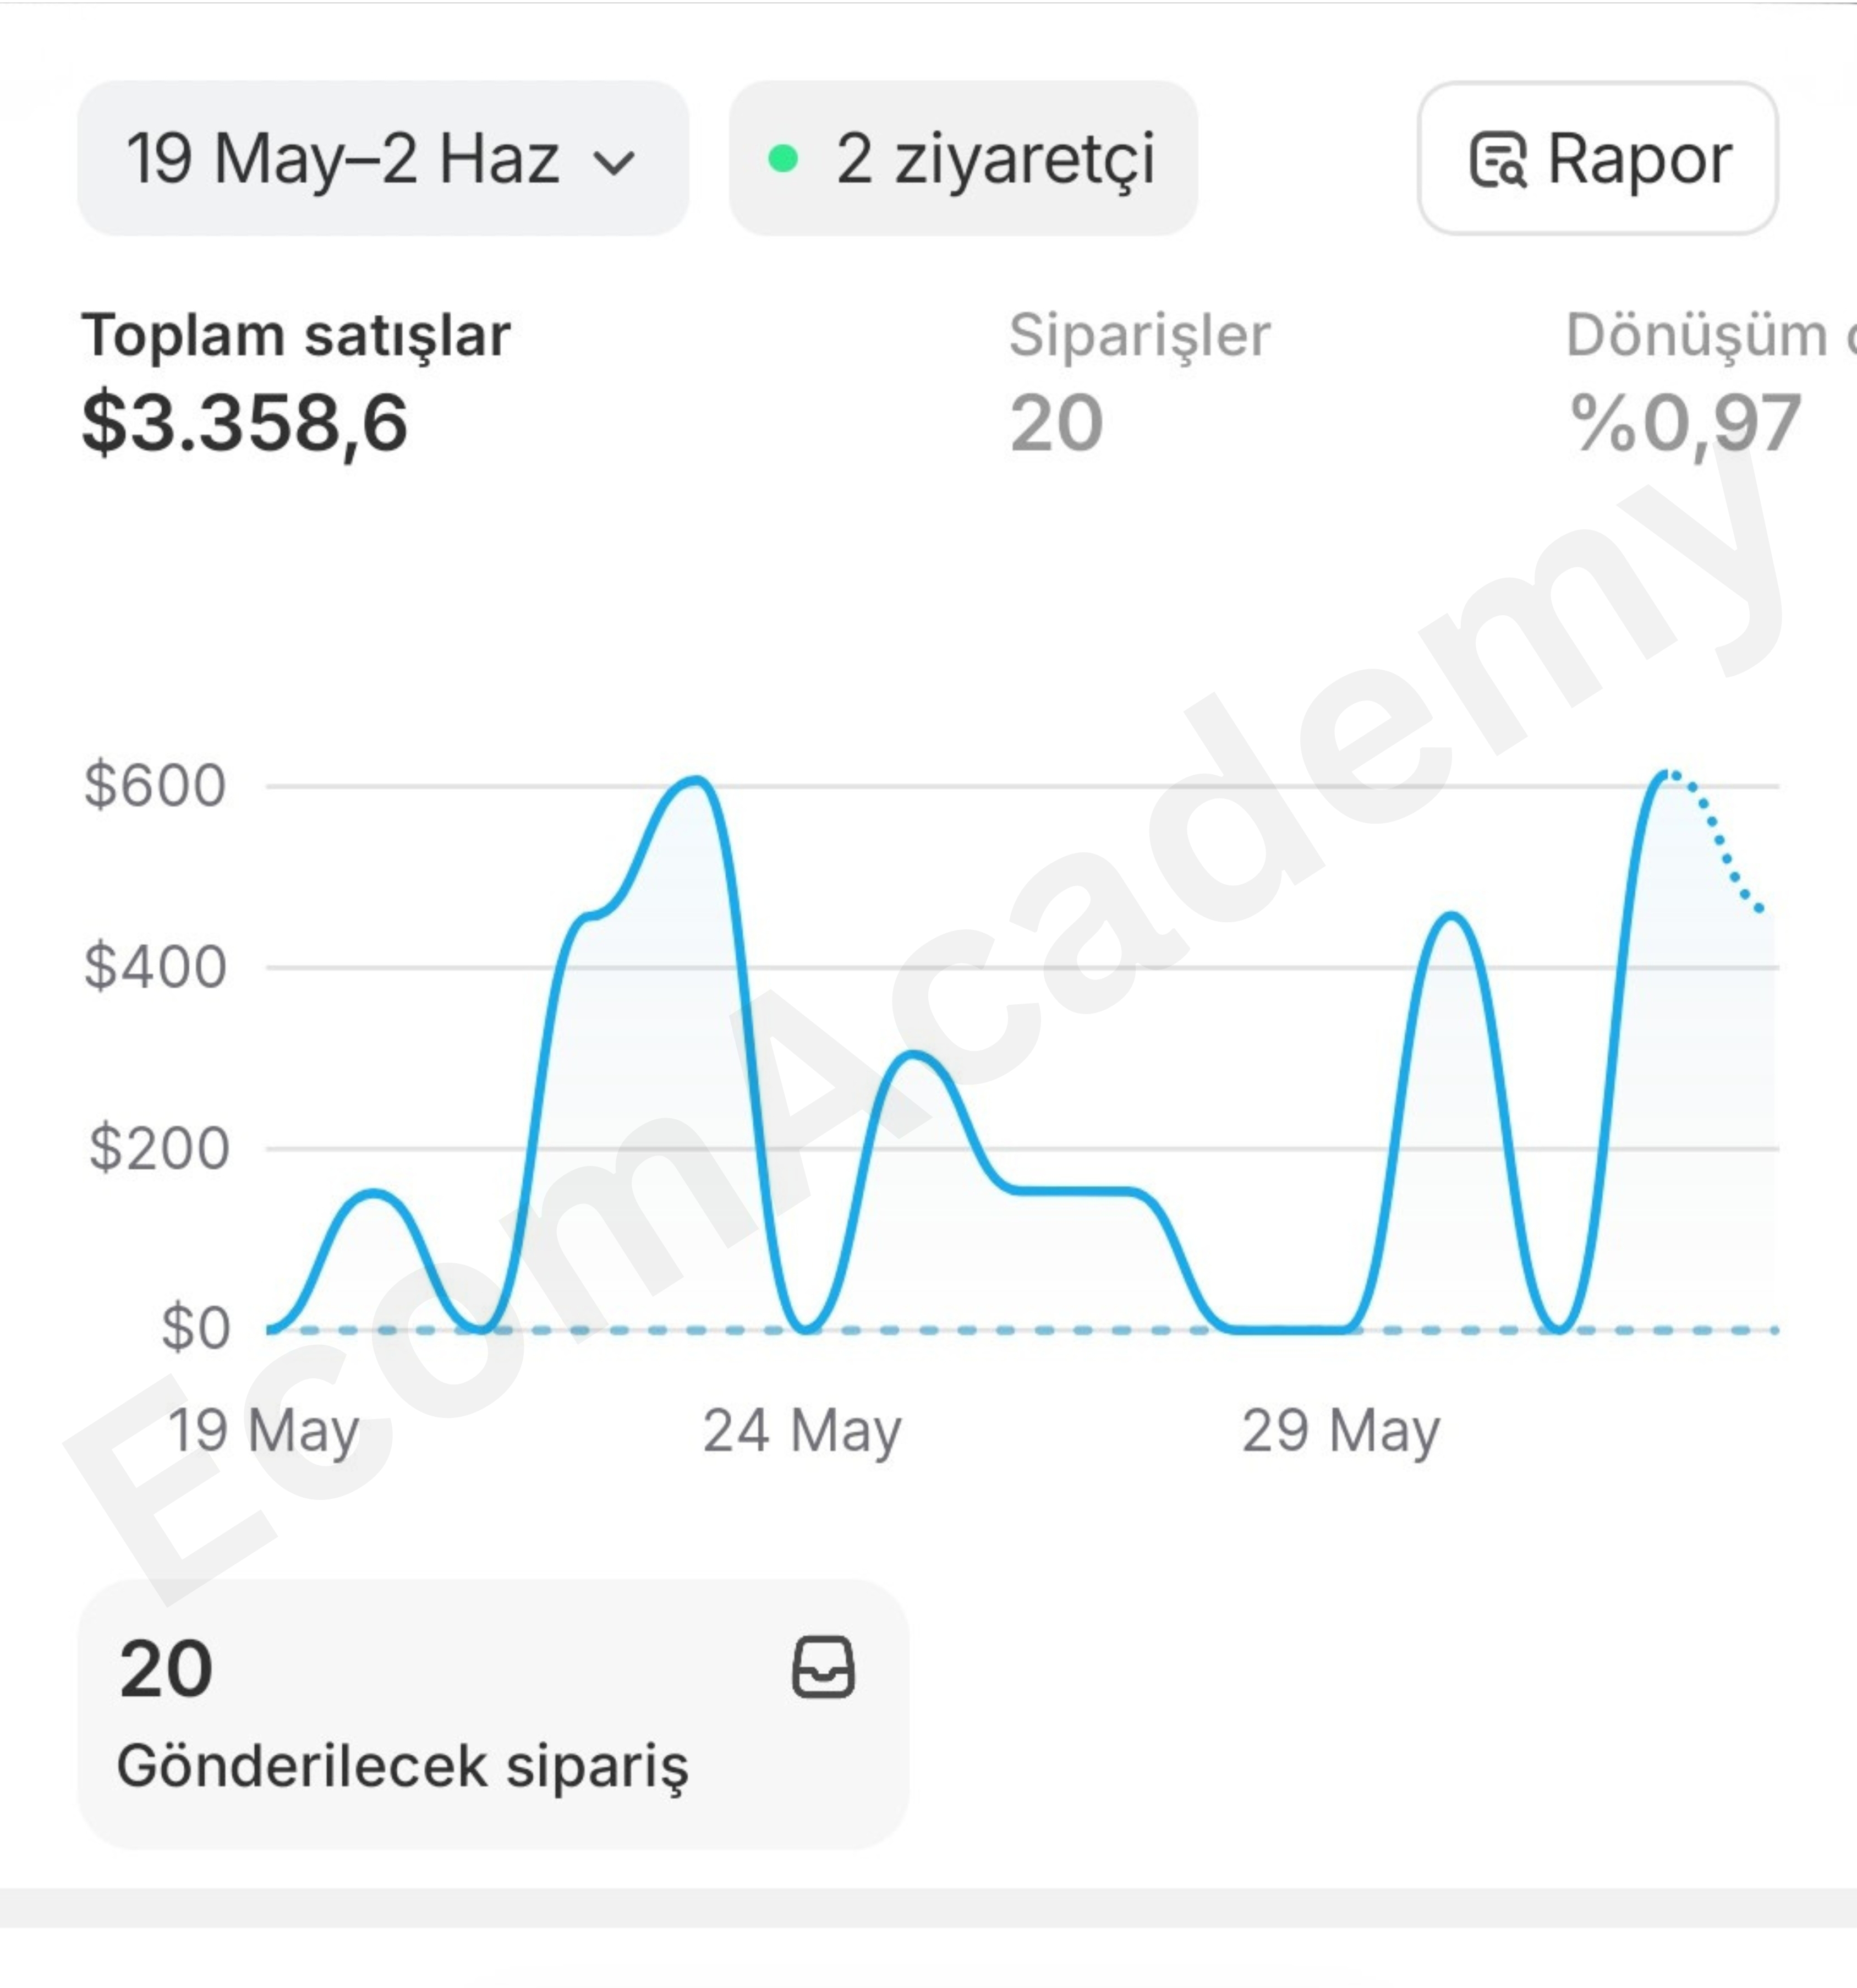Click the report magnifier icon in Rapor
Image resolution: width=1857 pixels, height=1988 pixels.
tap(1497, 160)
